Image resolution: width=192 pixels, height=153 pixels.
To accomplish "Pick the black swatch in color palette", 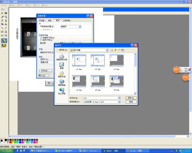I will (x=6, y=140).
